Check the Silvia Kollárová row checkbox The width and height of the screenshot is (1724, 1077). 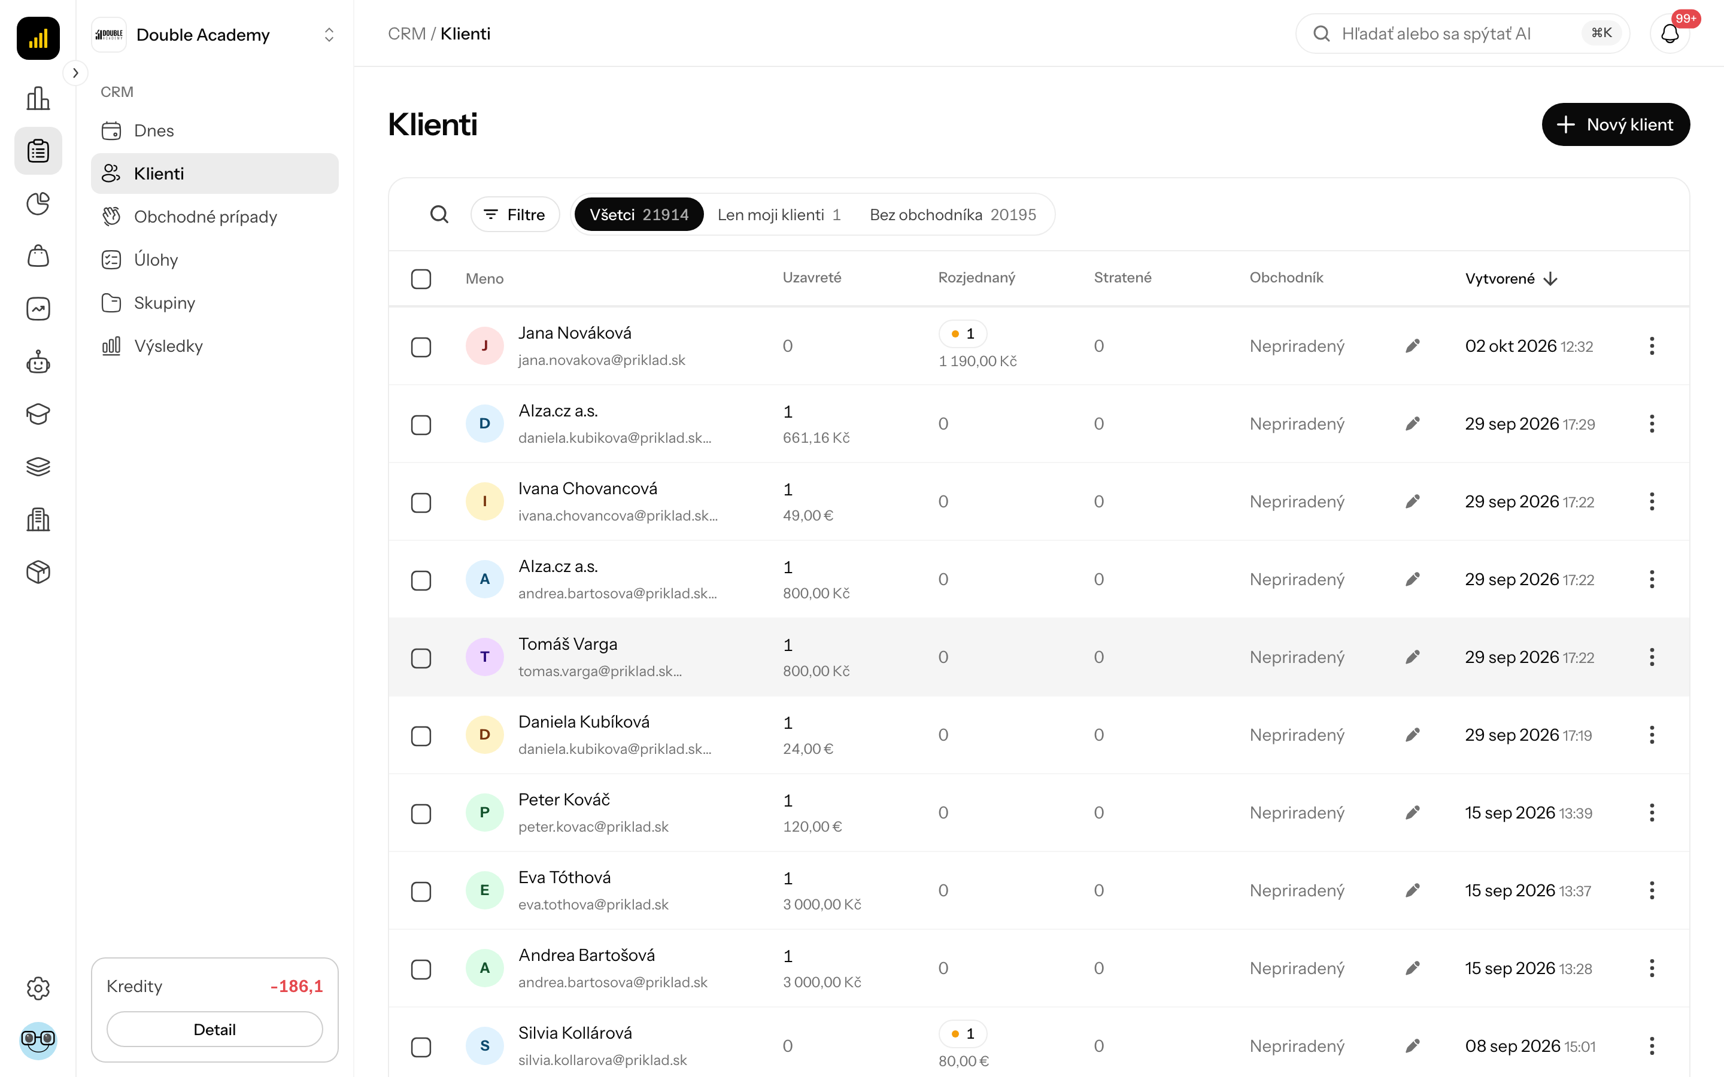pyautogui.click(x=421, y=1046)
